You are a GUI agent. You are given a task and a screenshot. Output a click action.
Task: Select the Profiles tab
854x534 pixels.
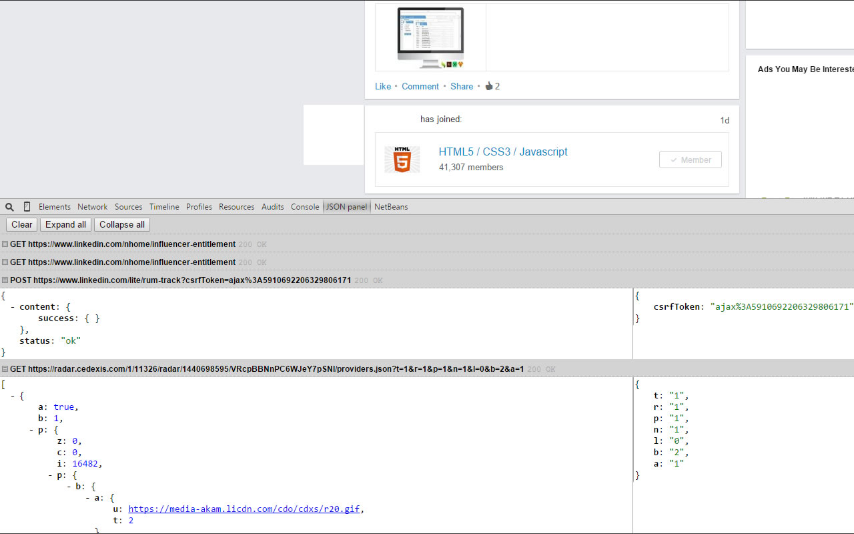click(199, 207)
